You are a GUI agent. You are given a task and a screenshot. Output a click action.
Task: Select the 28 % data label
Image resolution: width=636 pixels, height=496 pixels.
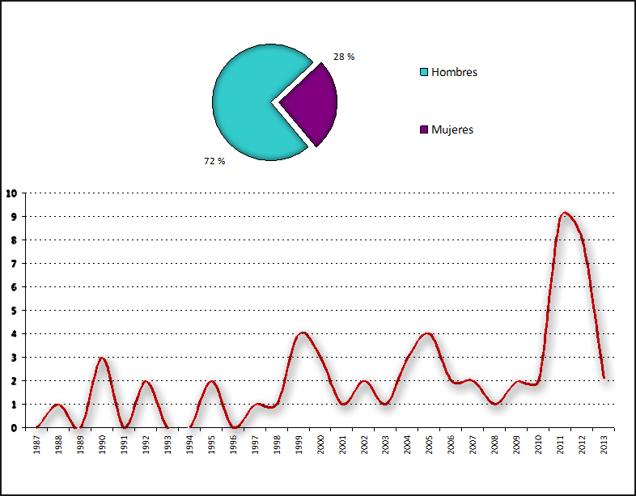coord(344,57)
